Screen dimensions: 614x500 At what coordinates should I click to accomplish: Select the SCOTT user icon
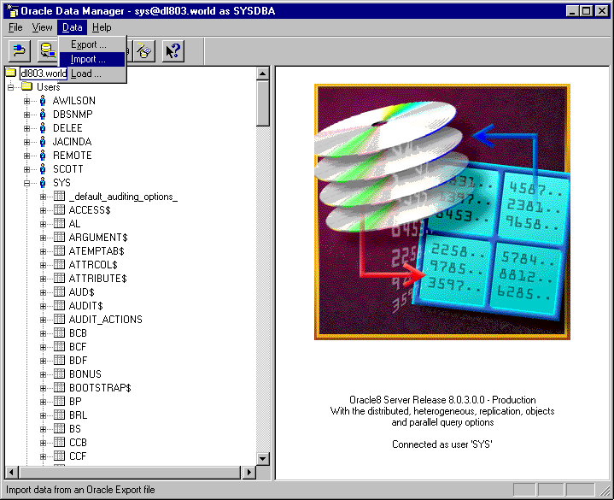(43, 169)
